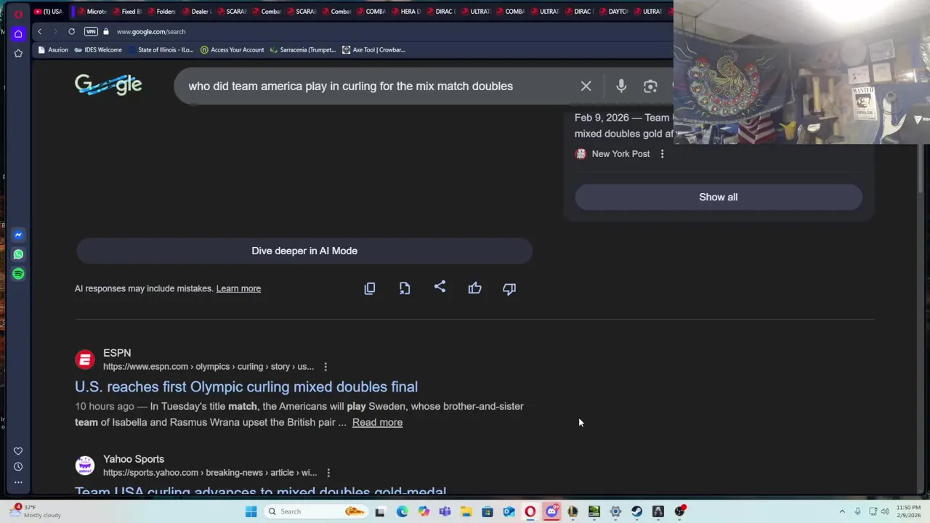Open ESPN result options menu
The width and height of the screenshot is (930, 523).
tap(325, 367)
